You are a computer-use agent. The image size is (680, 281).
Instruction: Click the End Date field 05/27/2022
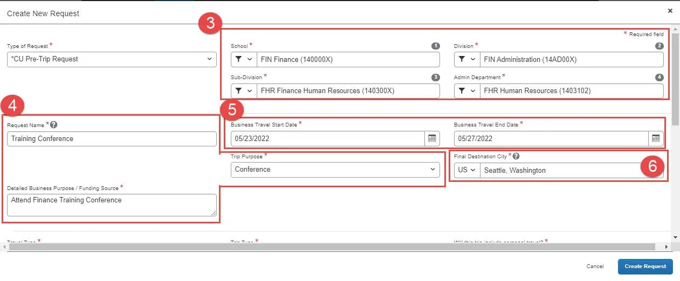click(551, 138)
